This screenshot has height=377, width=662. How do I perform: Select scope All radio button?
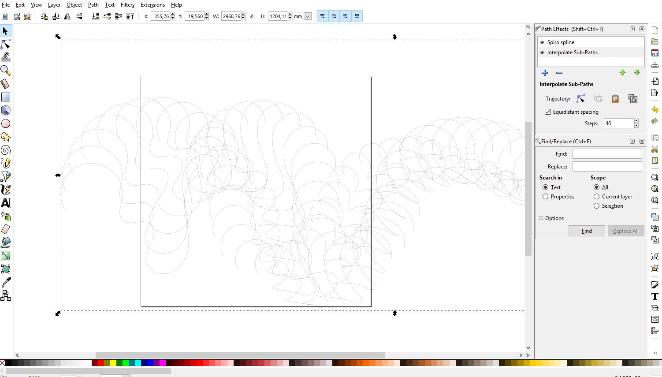coord(597,187)
